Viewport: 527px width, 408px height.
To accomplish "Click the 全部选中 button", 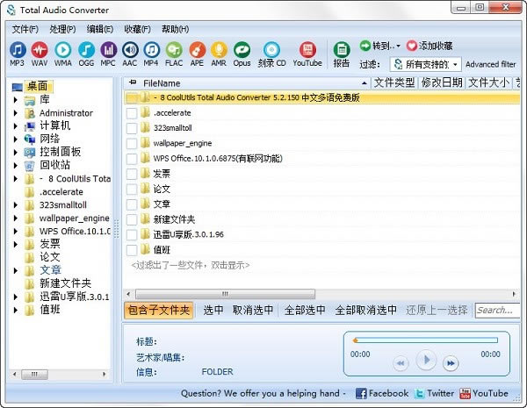I will click(x=305, y=310).
